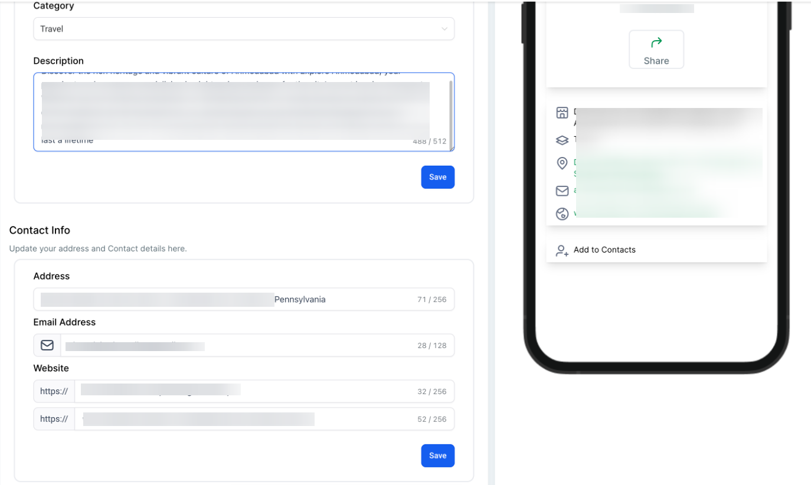Click the Add to Contacts person icon

tap(562, 250)
